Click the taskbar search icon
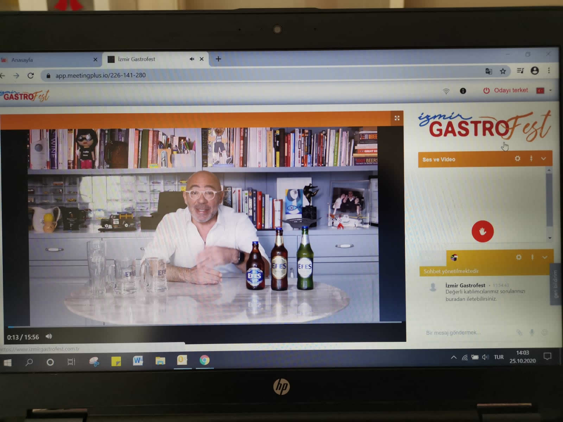The width and height of the screenshot is (563, 422). pos(29,362)
